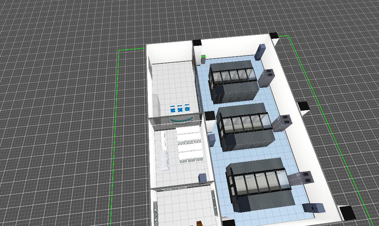Select the black pillar at front-right corner
This screenshot has height=226, width=379.
[x=347, y=212]
